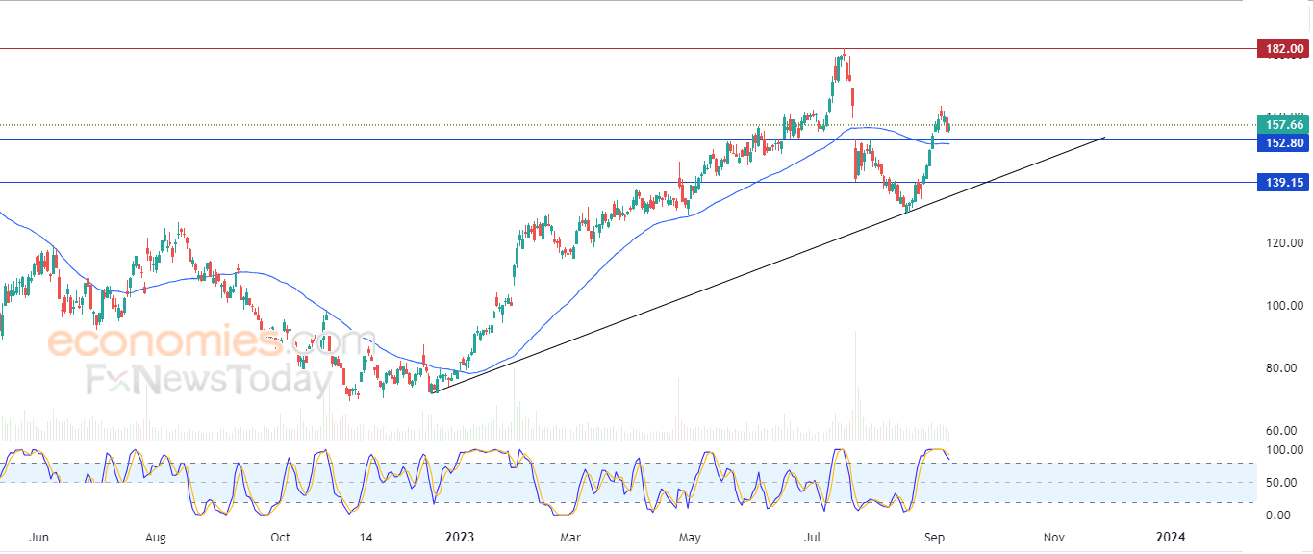Screen dimensions: 1313x554
Task: Select the 152.80 blue price label
Action: pos(1282,142)
